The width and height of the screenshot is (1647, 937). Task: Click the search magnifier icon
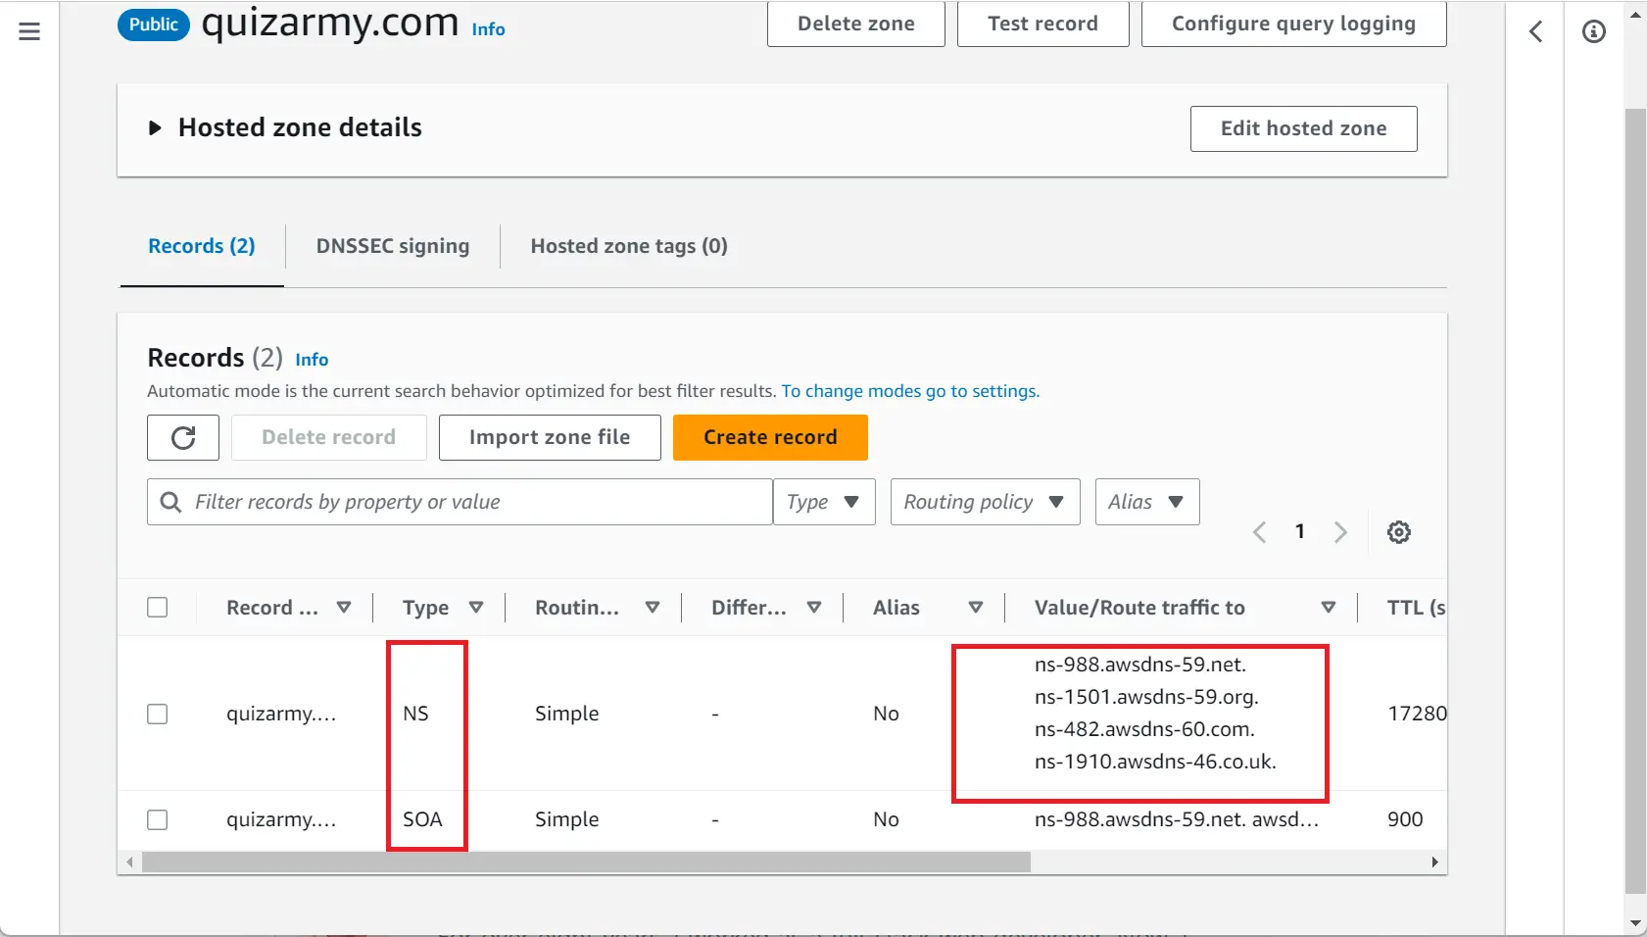point(170,502)
